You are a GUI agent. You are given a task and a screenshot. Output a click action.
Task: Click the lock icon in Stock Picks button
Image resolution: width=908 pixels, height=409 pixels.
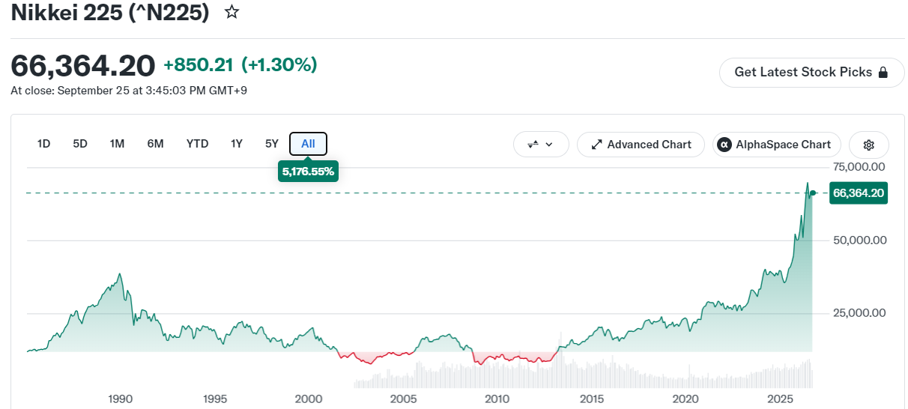[x=883, y=73]
